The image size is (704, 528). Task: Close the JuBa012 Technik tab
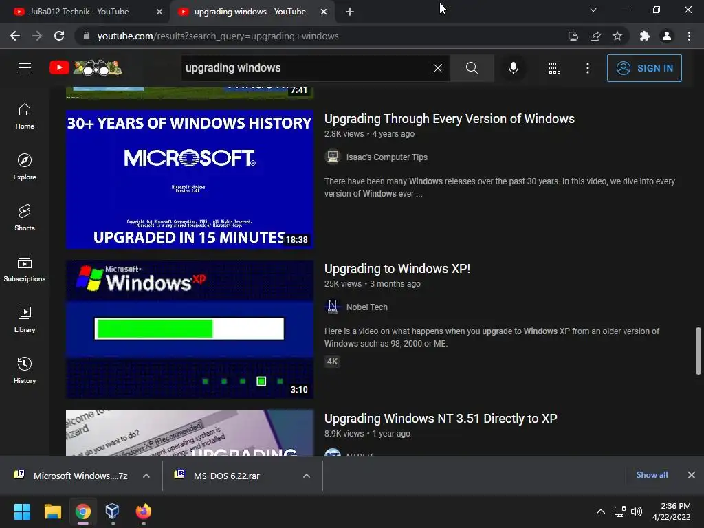pyautogui.click(x=159, y=12)
